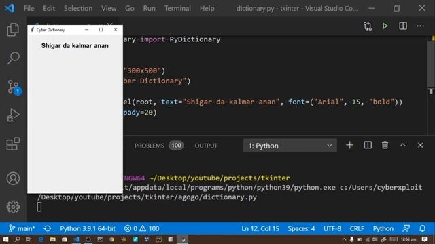
Task: Click the pady=20 argument in the editor
Action: tap(138, 113)
